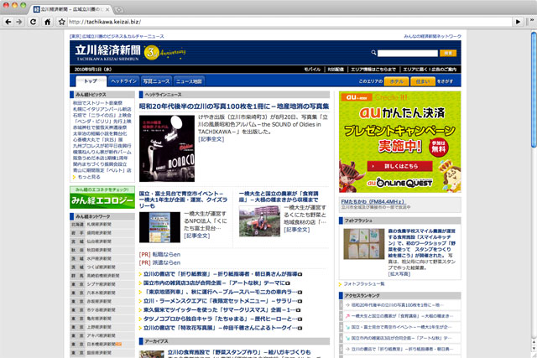Screen dimensions: 537x358
Task: Switch to the ヘッドライン tab
Action: [x=123, y=81]
